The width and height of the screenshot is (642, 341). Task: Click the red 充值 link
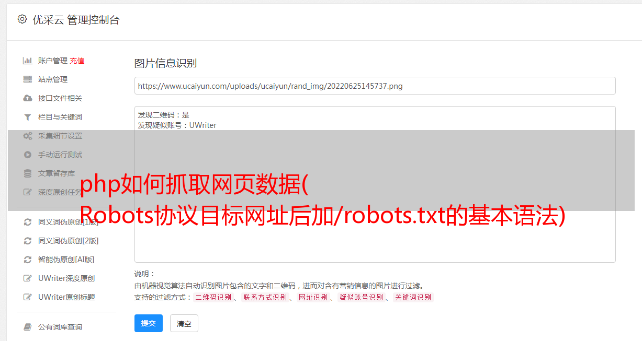(x=77, y=61)
